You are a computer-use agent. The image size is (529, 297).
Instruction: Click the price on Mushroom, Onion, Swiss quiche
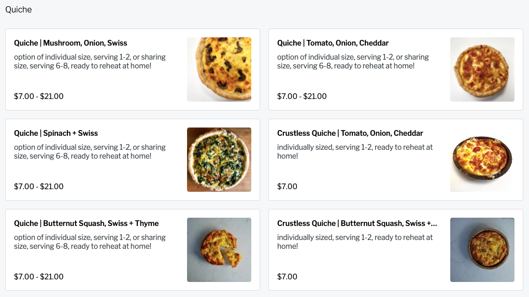(x=39, y=96)
